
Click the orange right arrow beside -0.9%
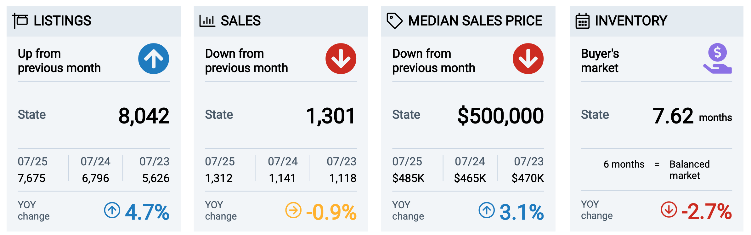[293, 210]
